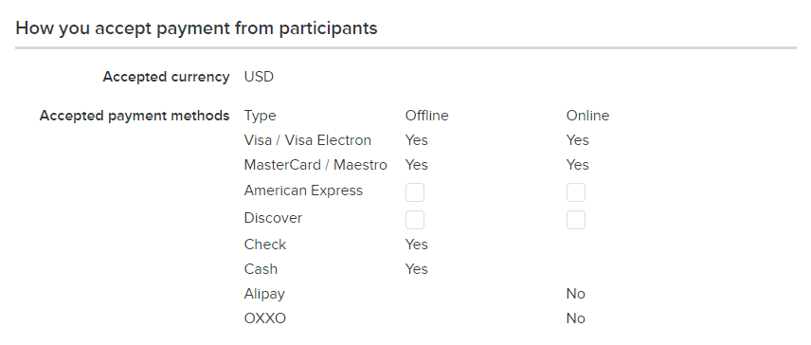
Task: Click the Accepted payment methods label
Action: point(135,116)
